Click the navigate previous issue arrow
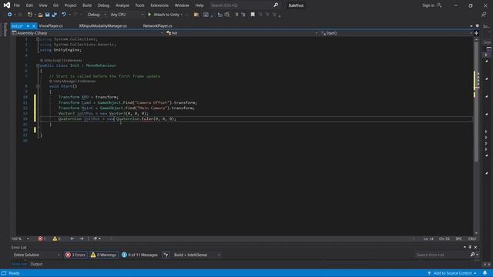 point(72,239)
